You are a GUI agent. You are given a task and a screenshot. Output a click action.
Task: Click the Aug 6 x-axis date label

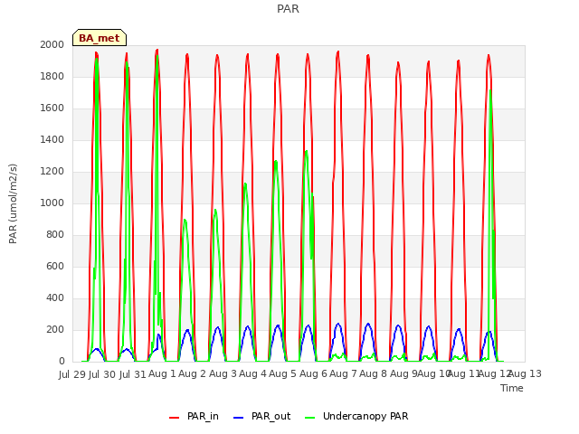tap(313, 374)
